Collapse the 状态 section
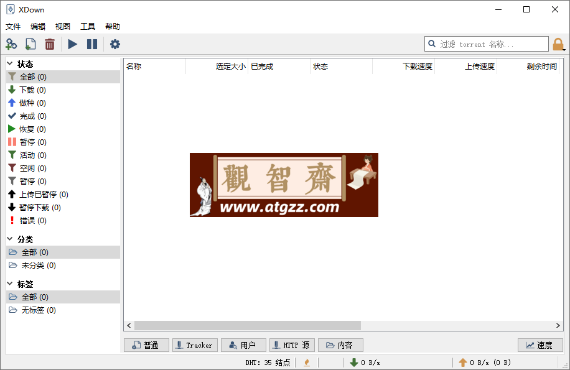This screenshot has height=370, width=570. point(10,63)
